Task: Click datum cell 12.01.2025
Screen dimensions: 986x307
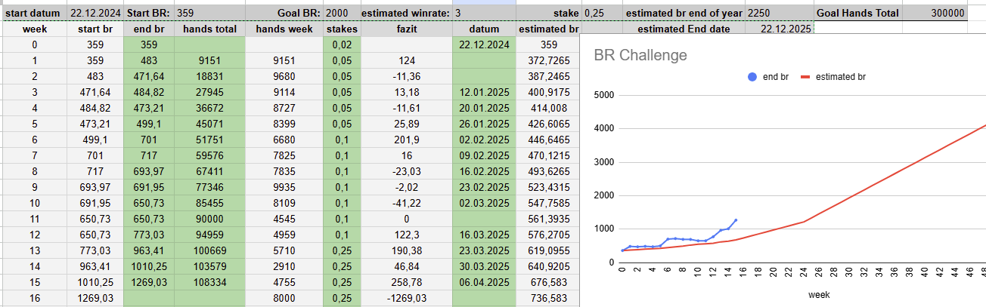Action: 484,92
